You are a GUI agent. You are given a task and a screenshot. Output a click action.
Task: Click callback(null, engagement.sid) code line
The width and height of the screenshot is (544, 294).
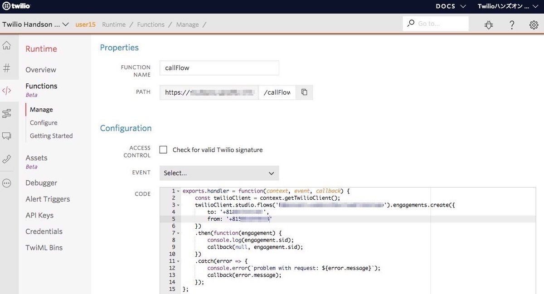click(x=255, y=247)
